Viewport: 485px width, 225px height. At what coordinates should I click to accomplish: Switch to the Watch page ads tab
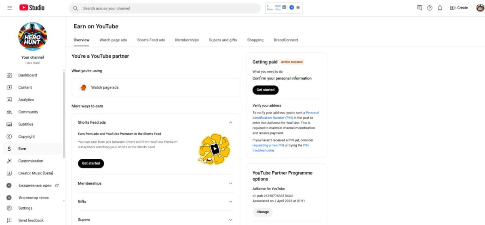click(113, 40)
